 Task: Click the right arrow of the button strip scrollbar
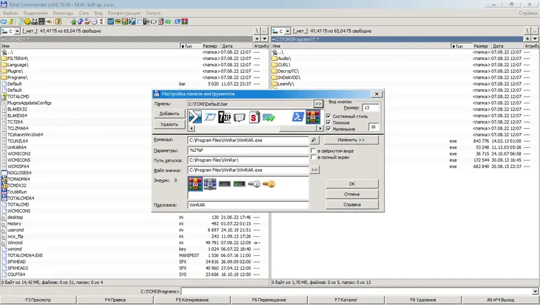[x=320, y=128]
